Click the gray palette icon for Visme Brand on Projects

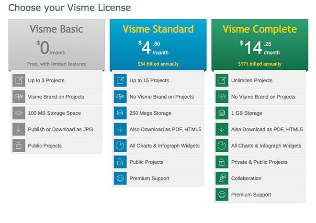(x=19, y=97)
